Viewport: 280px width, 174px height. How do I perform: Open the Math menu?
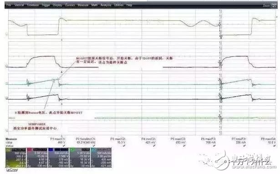(94, 5)
